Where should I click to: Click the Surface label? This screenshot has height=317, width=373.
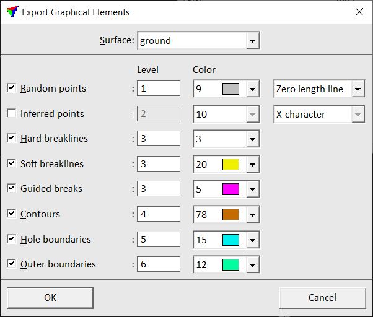pyautogui.click(x=117, y=40)
